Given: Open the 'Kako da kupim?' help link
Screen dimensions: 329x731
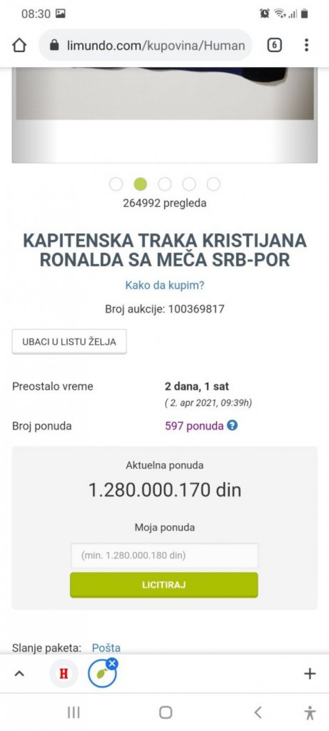Looking at the screenshot, I should point(164,285).
